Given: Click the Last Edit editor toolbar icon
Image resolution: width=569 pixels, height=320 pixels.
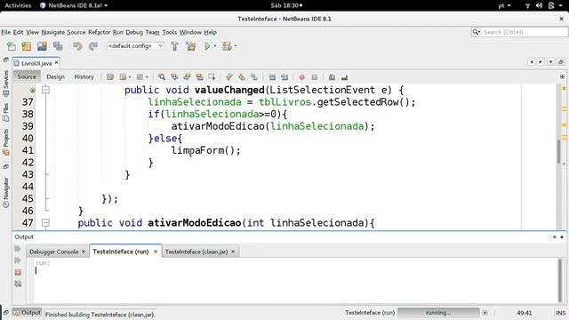Looking at the screenshot, I should (x=110, y=77).
